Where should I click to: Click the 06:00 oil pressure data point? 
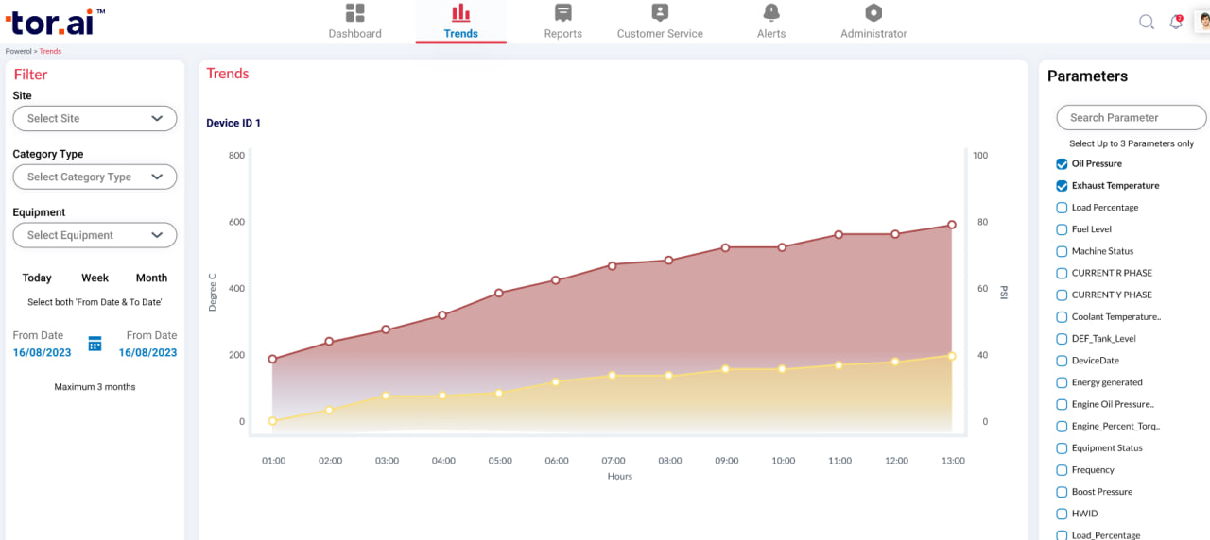[556, 382]
